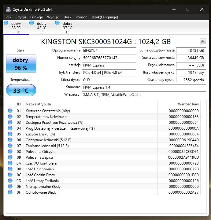This screenshot has height=220, width=211.
Task: Click status orb for Zużycie Dysku row
Action: [x=10, y=134]
